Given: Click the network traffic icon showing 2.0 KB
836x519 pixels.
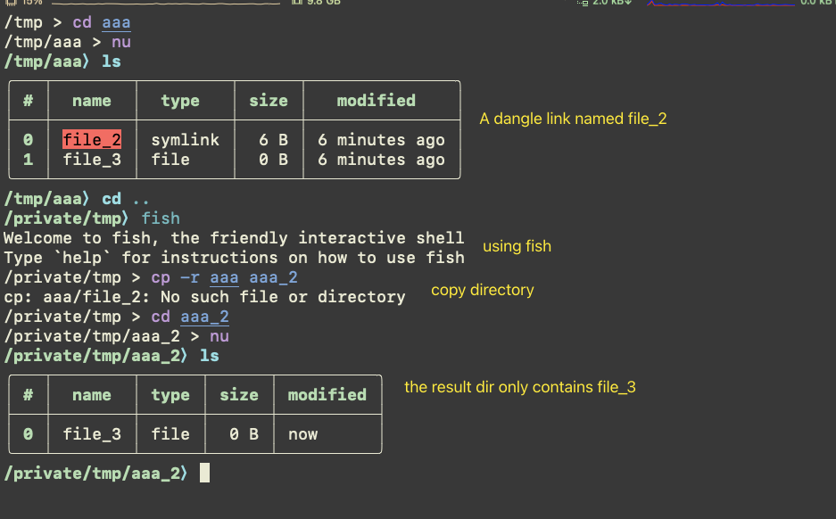Looking at the screenshot, I should pyautogui.click(x=602, y=4).
